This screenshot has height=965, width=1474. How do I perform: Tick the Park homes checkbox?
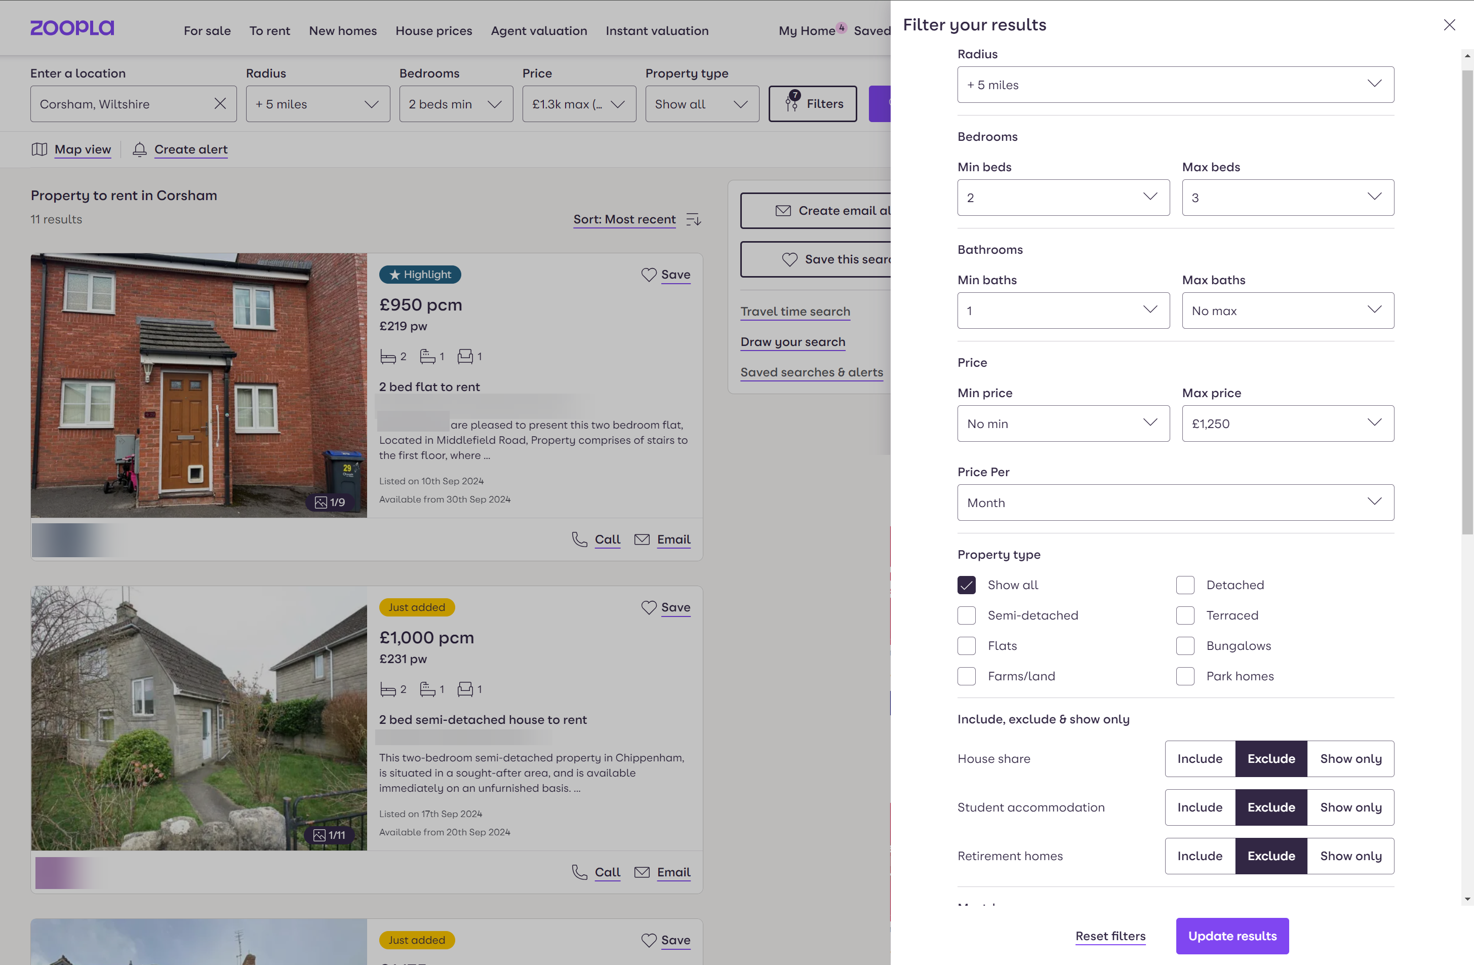coord(1185,676)
